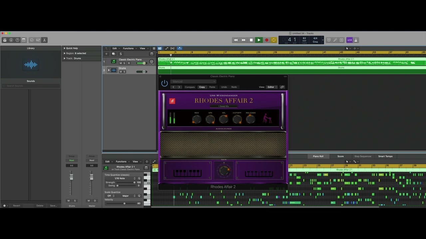426x239 pixels.
Task: Open the Mixer faders icon
Action: coord(38,40)
